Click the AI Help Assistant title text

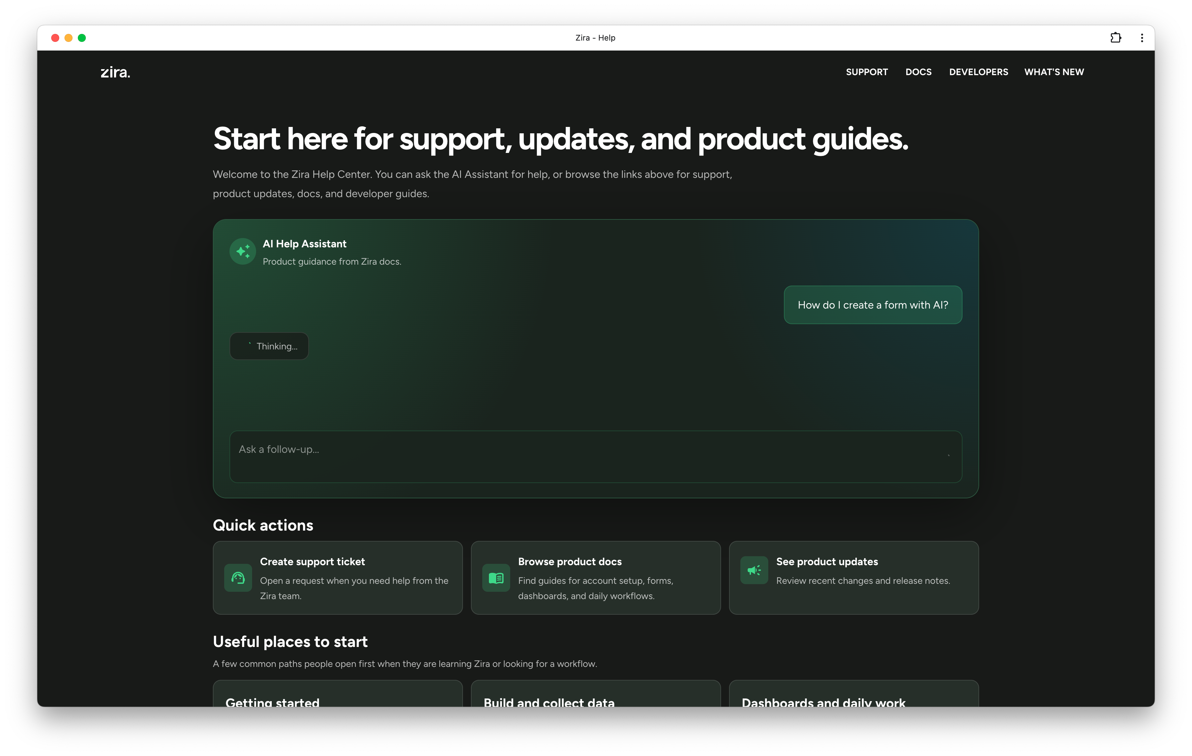coord(304,244)
